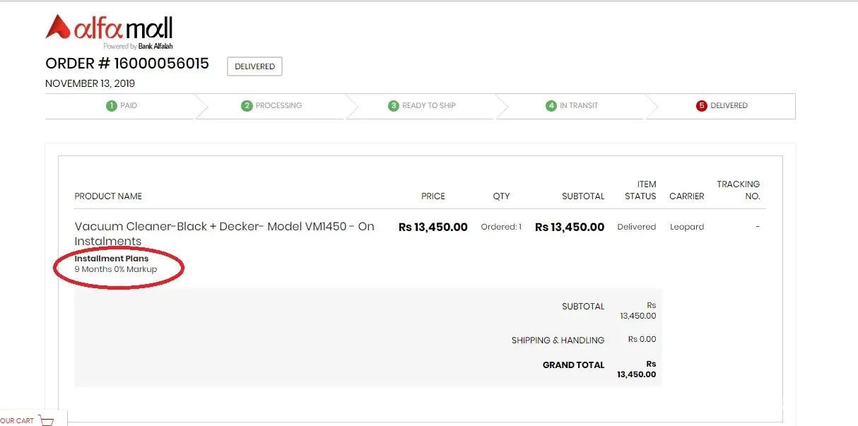
Task: Click the Grand Total amount
Action: pos(636,369)
